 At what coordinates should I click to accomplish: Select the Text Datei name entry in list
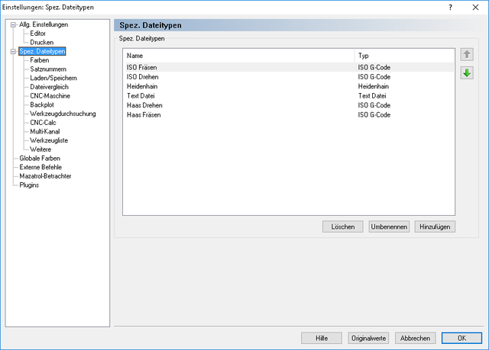tap(141, 96)
